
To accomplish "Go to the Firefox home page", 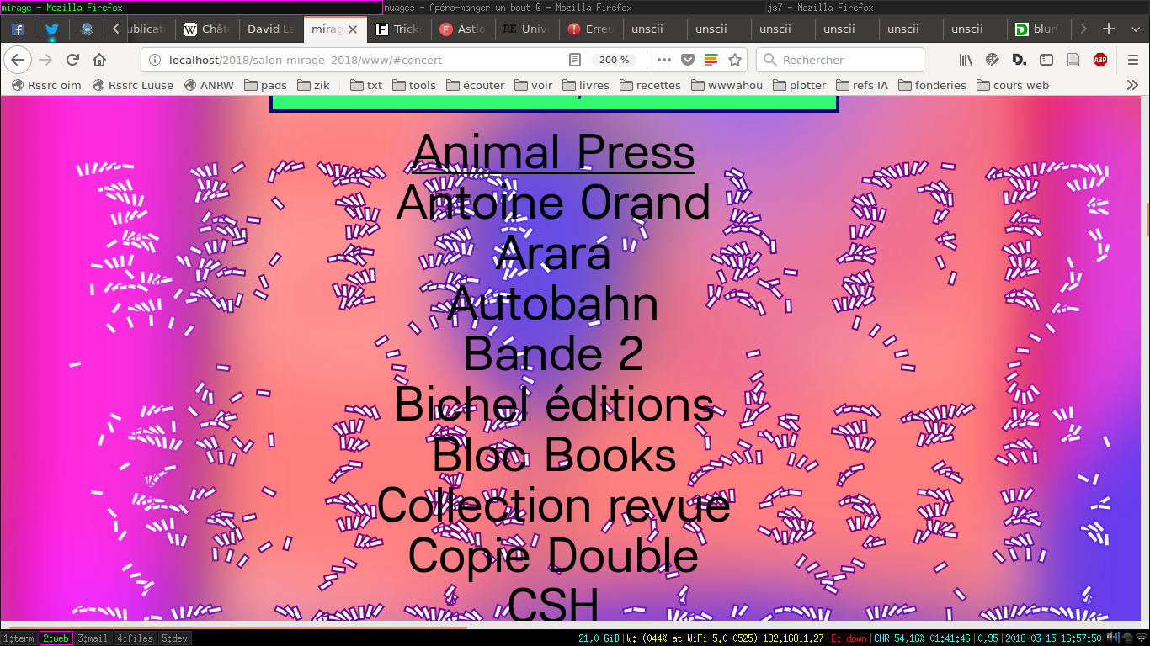I will pyautogui.click(x=99, y=60).
